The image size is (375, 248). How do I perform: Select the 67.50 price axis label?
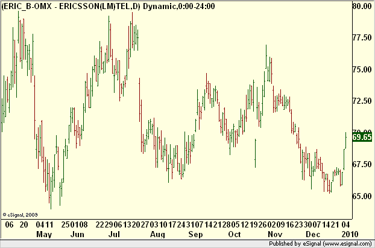[x=362, y=164]
